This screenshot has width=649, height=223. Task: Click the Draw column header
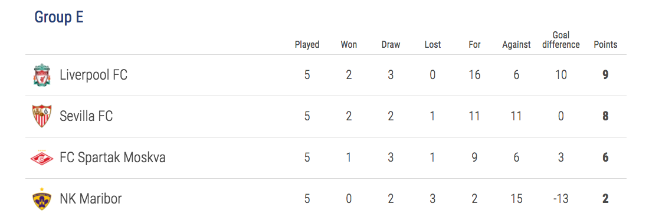coord(391,45)
